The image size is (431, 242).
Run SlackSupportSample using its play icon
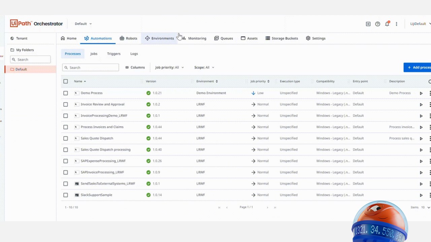[421, 195]
